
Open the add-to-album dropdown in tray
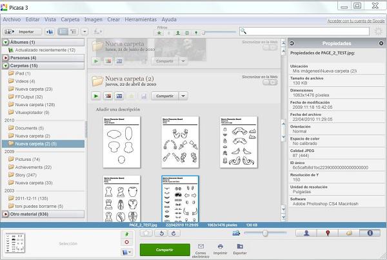click(x=127, y=252)
